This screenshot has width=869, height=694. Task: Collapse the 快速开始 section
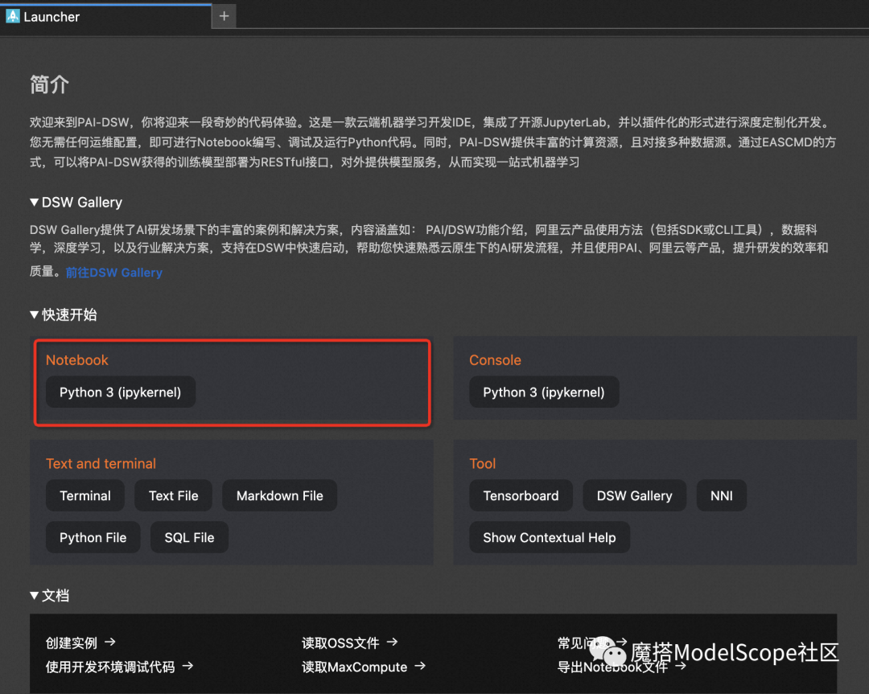coord(34,314)
